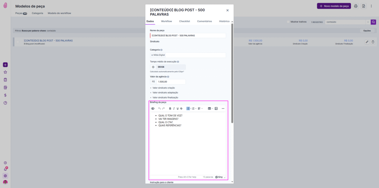The height and width of the screenshot is (188, 379).
Task: Enable the Mostrar inativos checkbox
Action: (x=289, y=22)
